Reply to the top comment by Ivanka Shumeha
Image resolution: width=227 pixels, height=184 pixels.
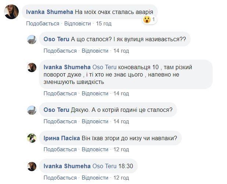click(78, 24)
